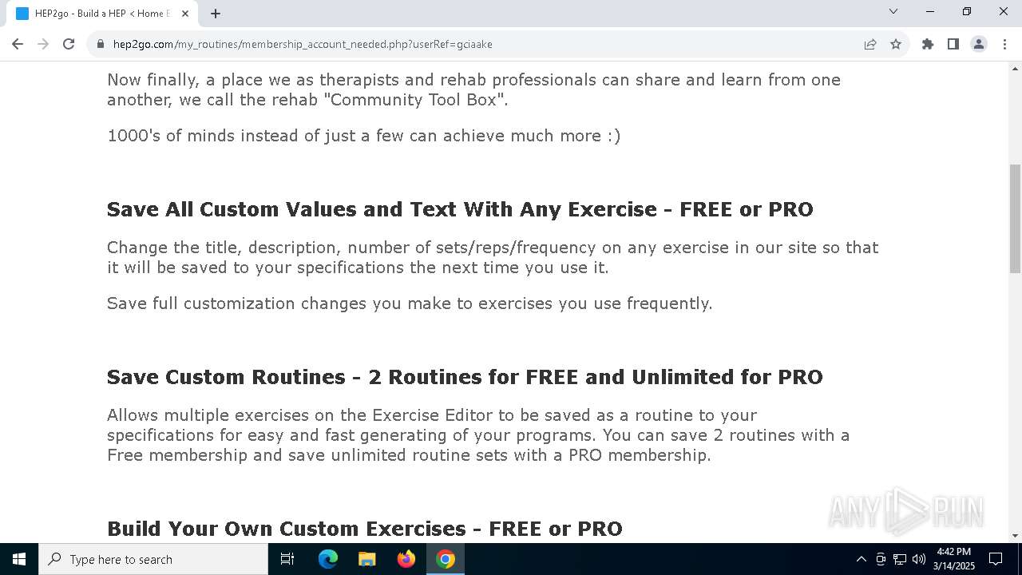1022x575 pixels.
Task: Reload the hep2go page
Action: click(69, 44)
